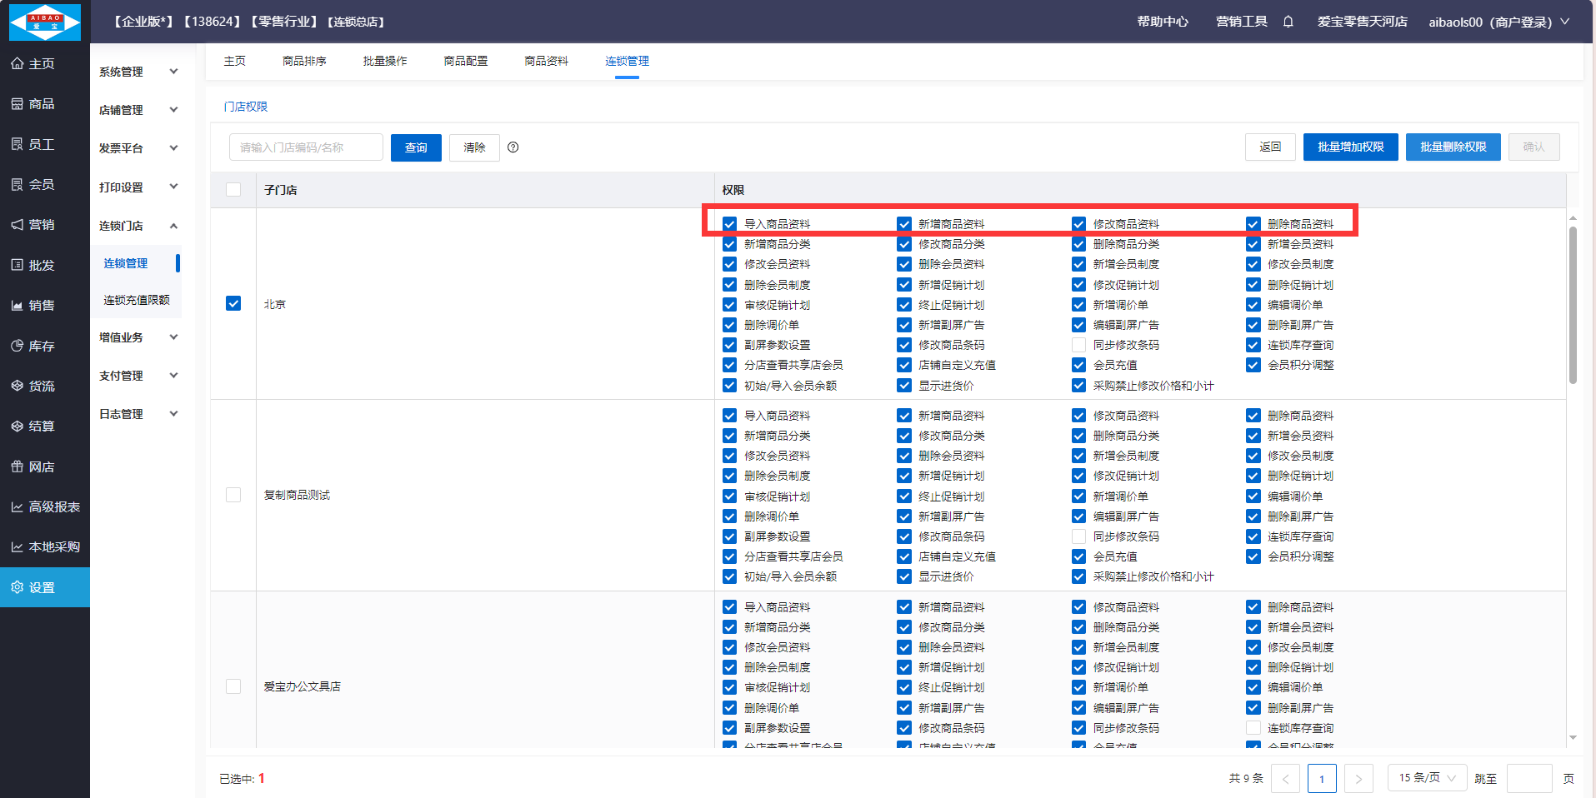
Task: Open 网店 section in left sidebar
Action: point(42,466)
